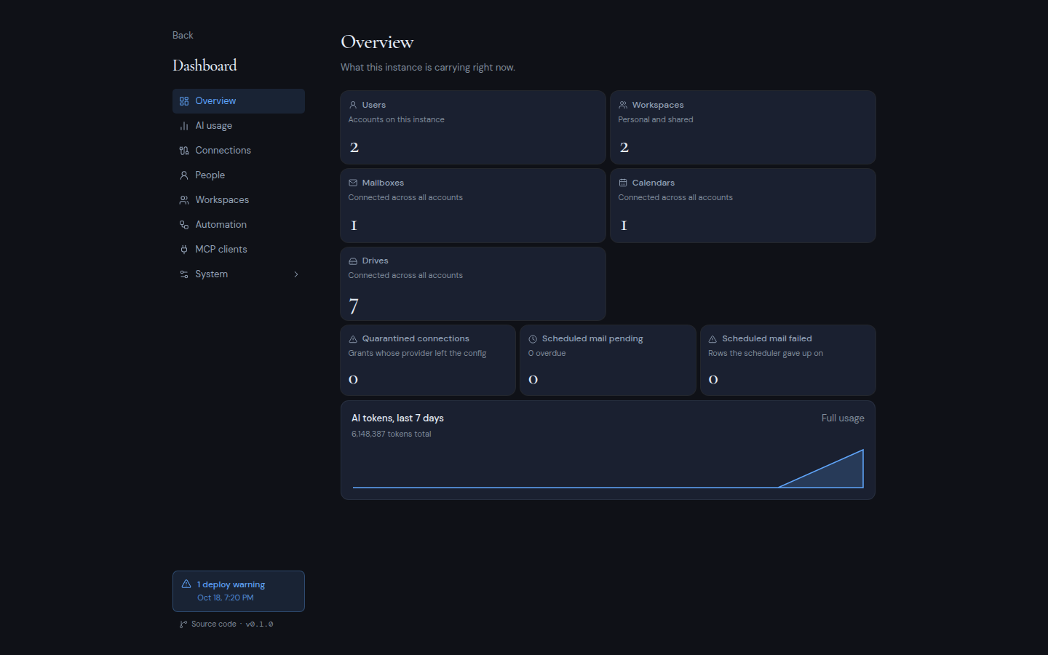The height and width of the screenshot is (655, 1048).
Task: Click the Source code link
Action: (x=214, y=624)
